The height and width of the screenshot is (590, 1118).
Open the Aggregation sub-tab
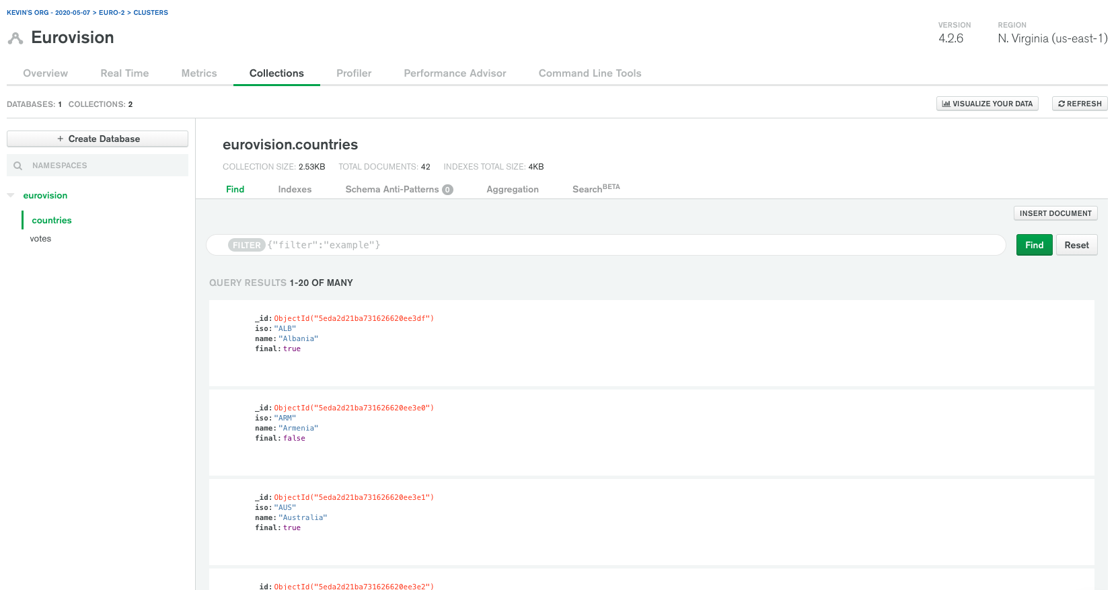(513, 190)
